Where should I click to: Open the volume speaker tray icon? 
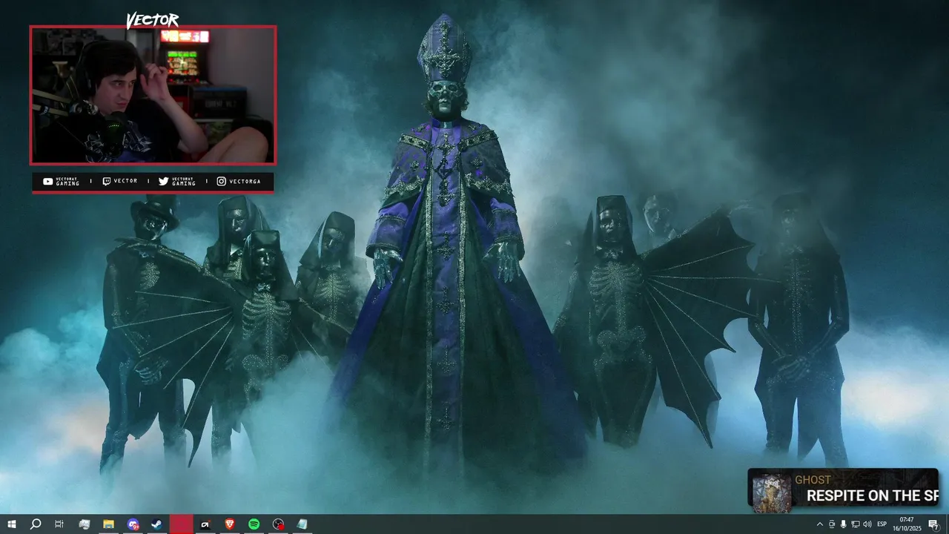(867, 524)
